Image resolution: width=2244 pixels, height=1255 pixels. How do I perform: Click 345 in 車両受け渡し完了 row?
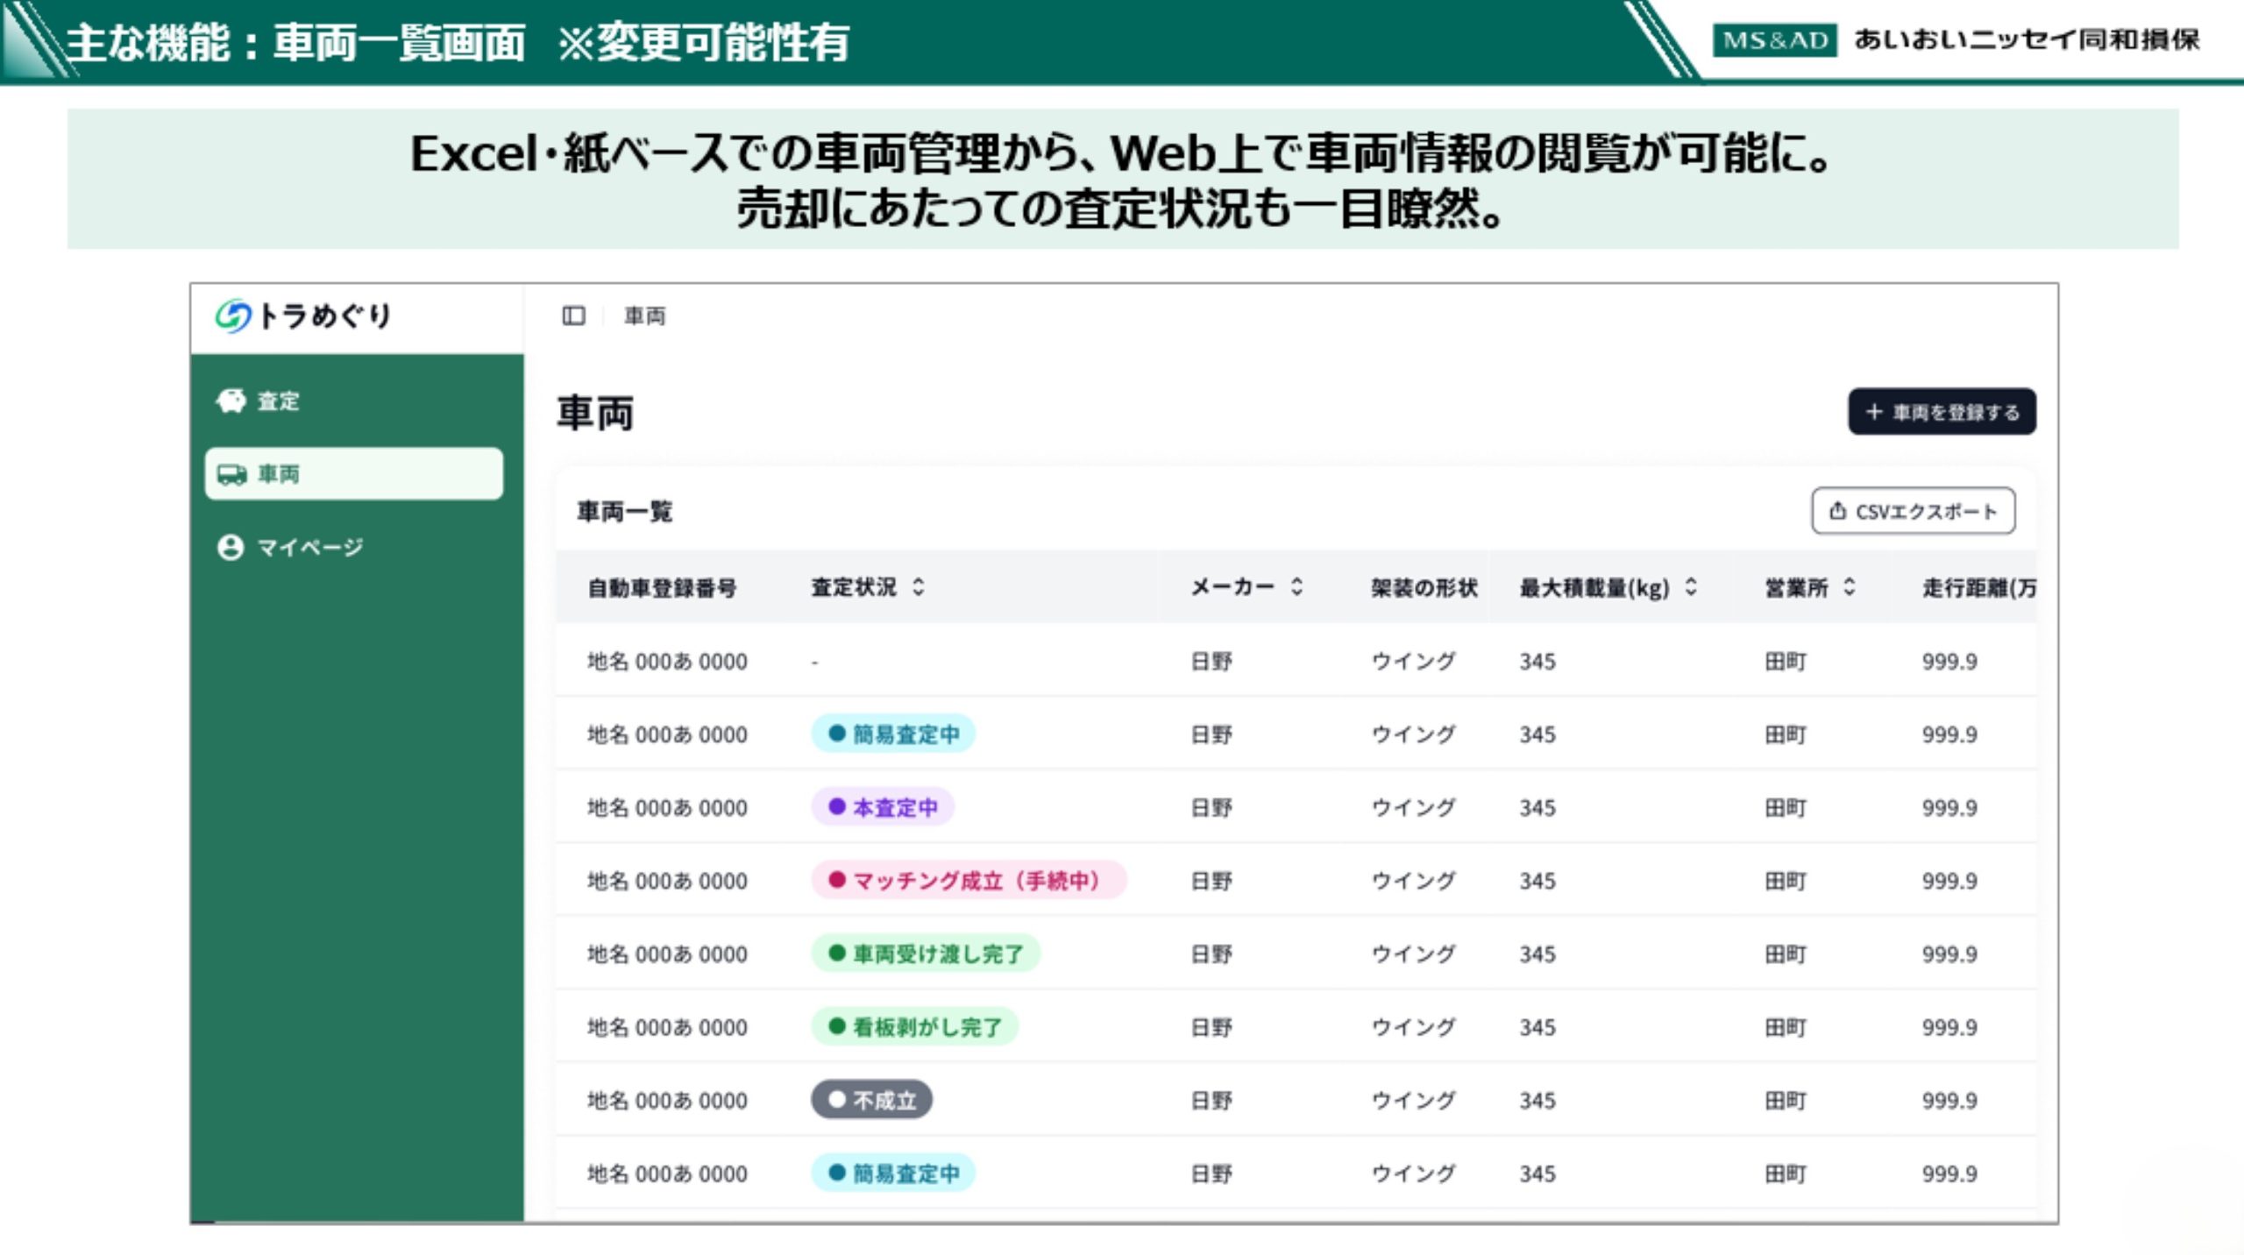(x=1537, y=954)
